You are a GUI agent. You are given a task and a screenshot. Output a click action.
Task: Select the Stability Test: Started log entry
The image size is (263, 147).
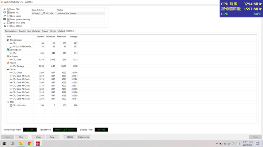pos(68,13)
